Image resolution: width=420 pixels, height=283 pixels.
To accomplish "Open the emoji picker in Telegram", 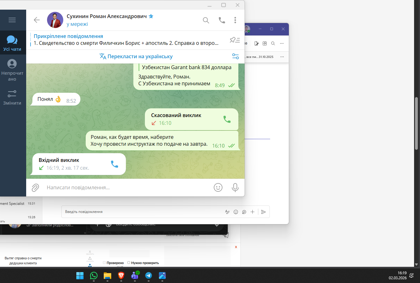I will point(218,187).
